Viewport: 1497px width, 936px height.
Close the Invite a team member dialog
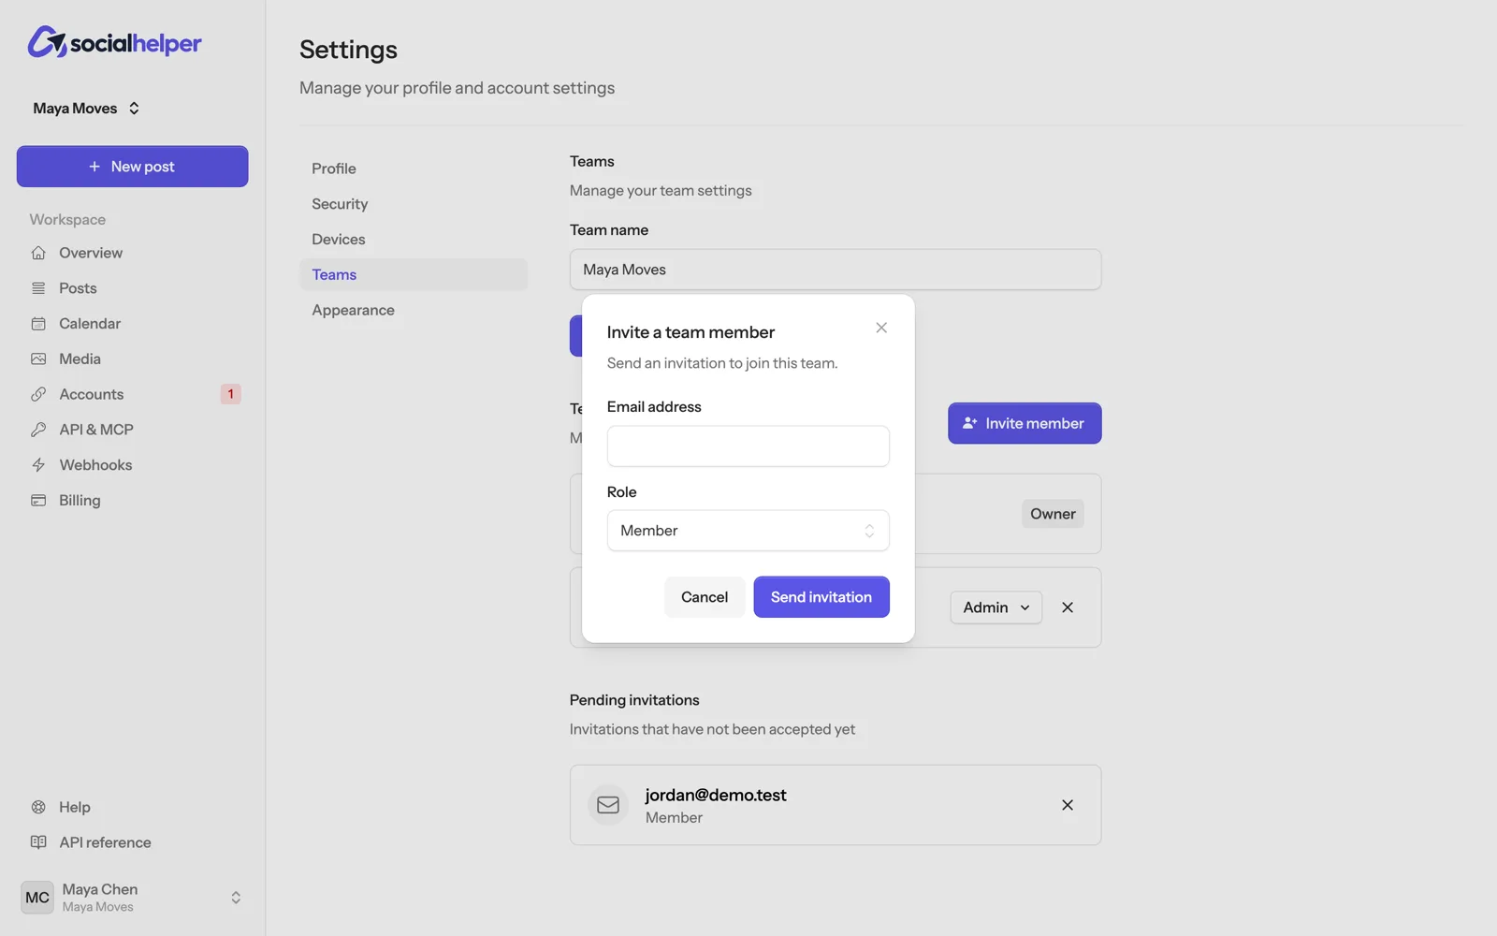click(x=881, y=328)
